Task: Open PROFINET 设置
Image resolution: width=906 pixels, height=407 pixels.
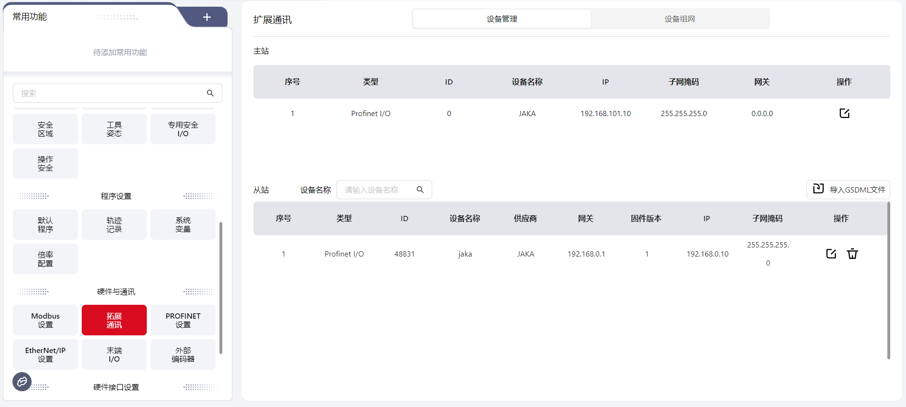Action: pos(183,320)
